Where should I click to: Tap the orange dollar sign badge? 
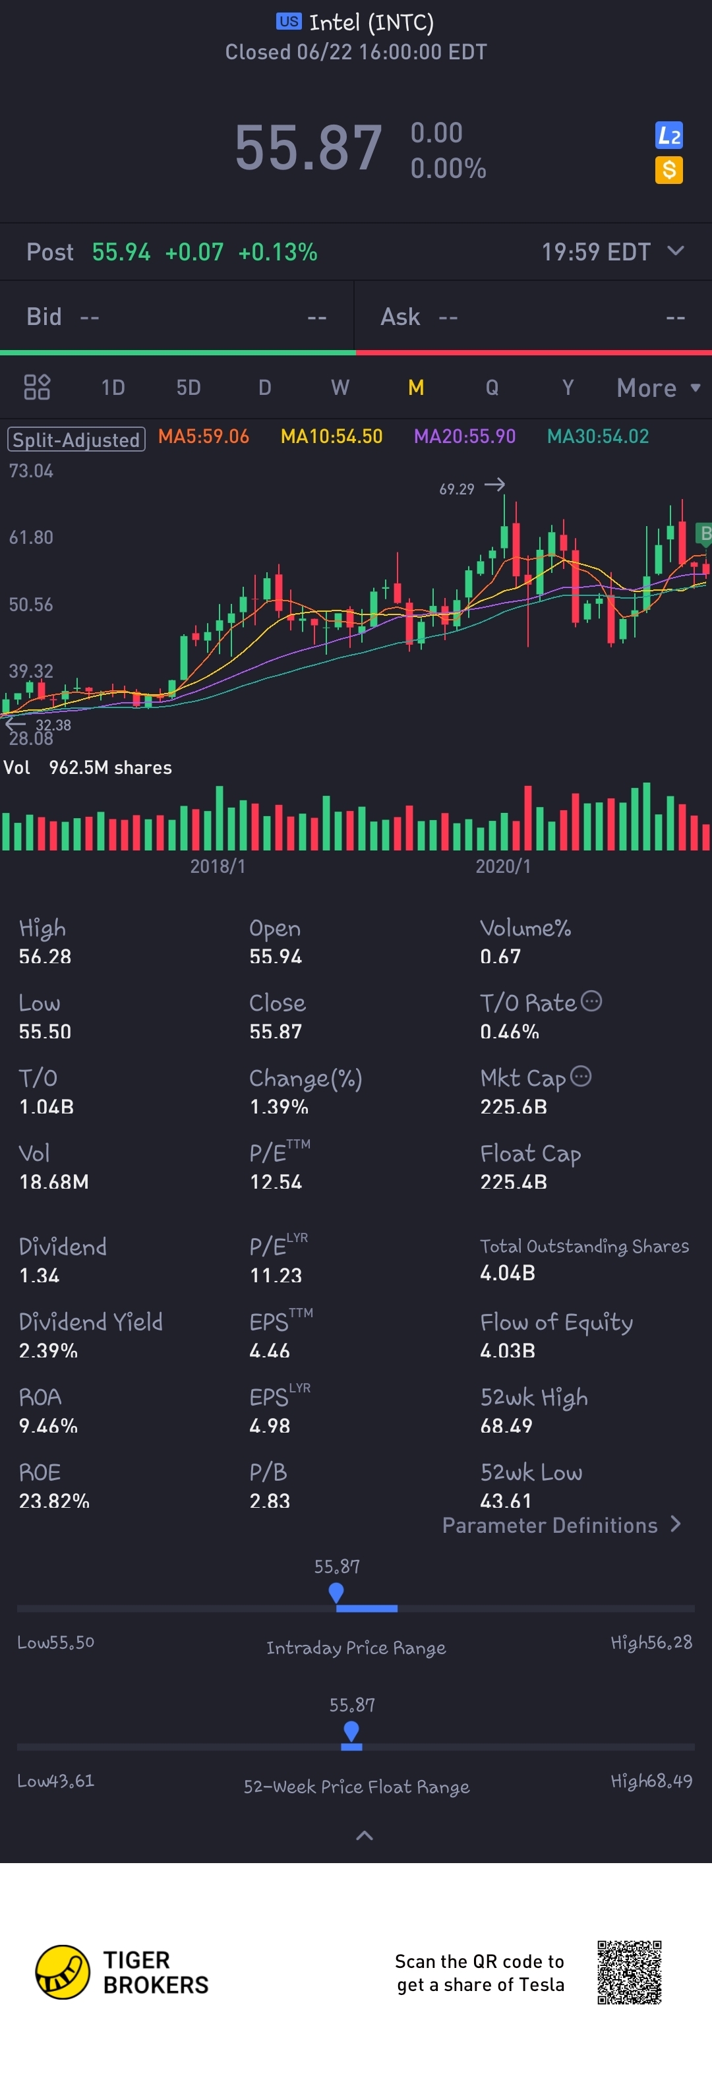click(x=668, y=169)
